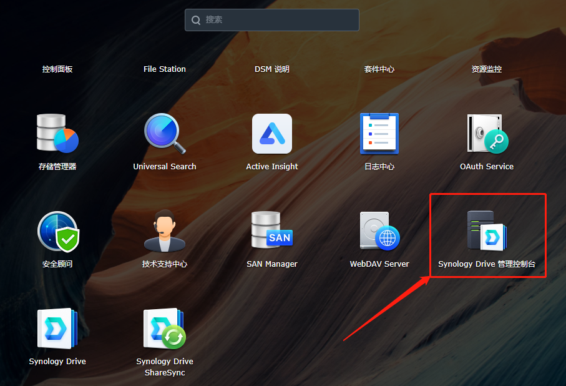566x386 pixels.
Task: Click the WebDAV Server label text
Action: (379, 264)
